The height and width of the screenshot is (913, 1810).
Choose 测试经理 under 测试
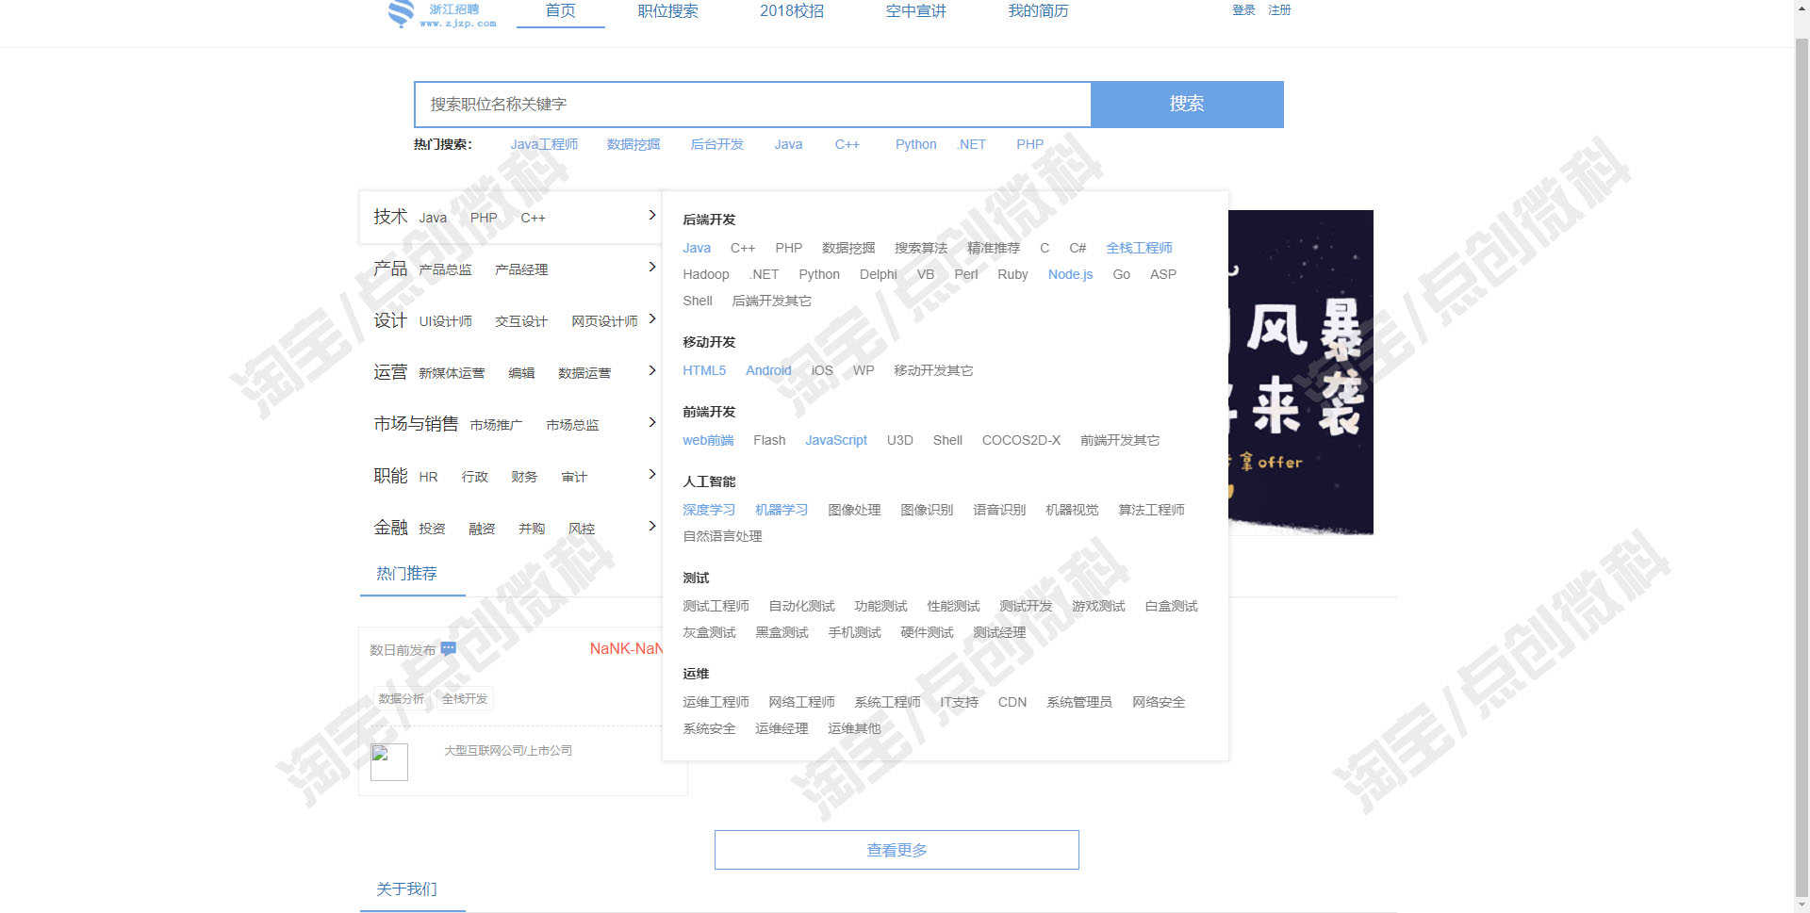(x=999, y=632)
